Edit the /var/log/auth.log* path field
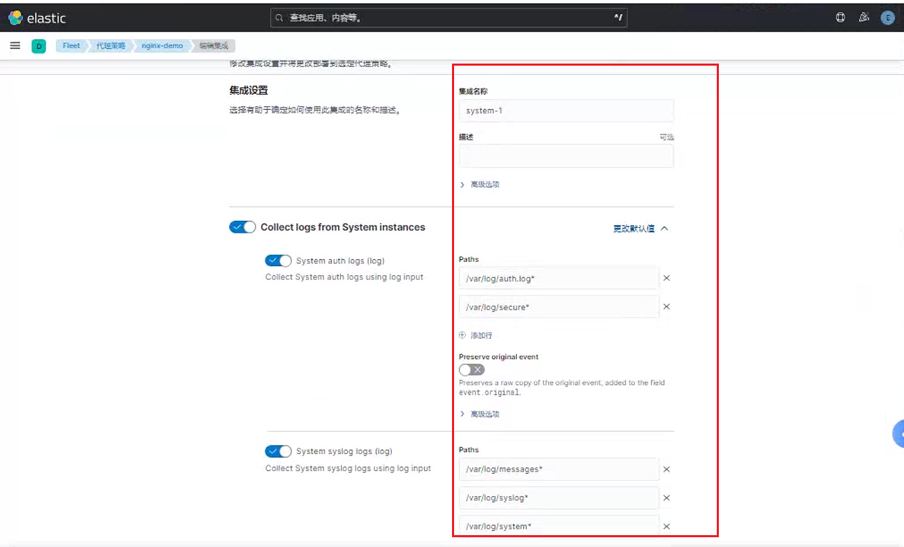 559,279
